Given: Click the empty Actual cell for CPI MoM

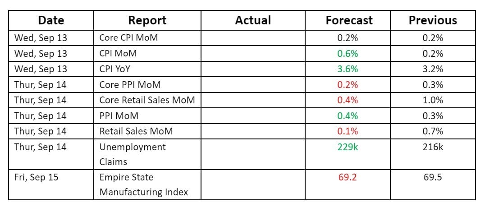Looking at the screenshot, I should 252,54.
